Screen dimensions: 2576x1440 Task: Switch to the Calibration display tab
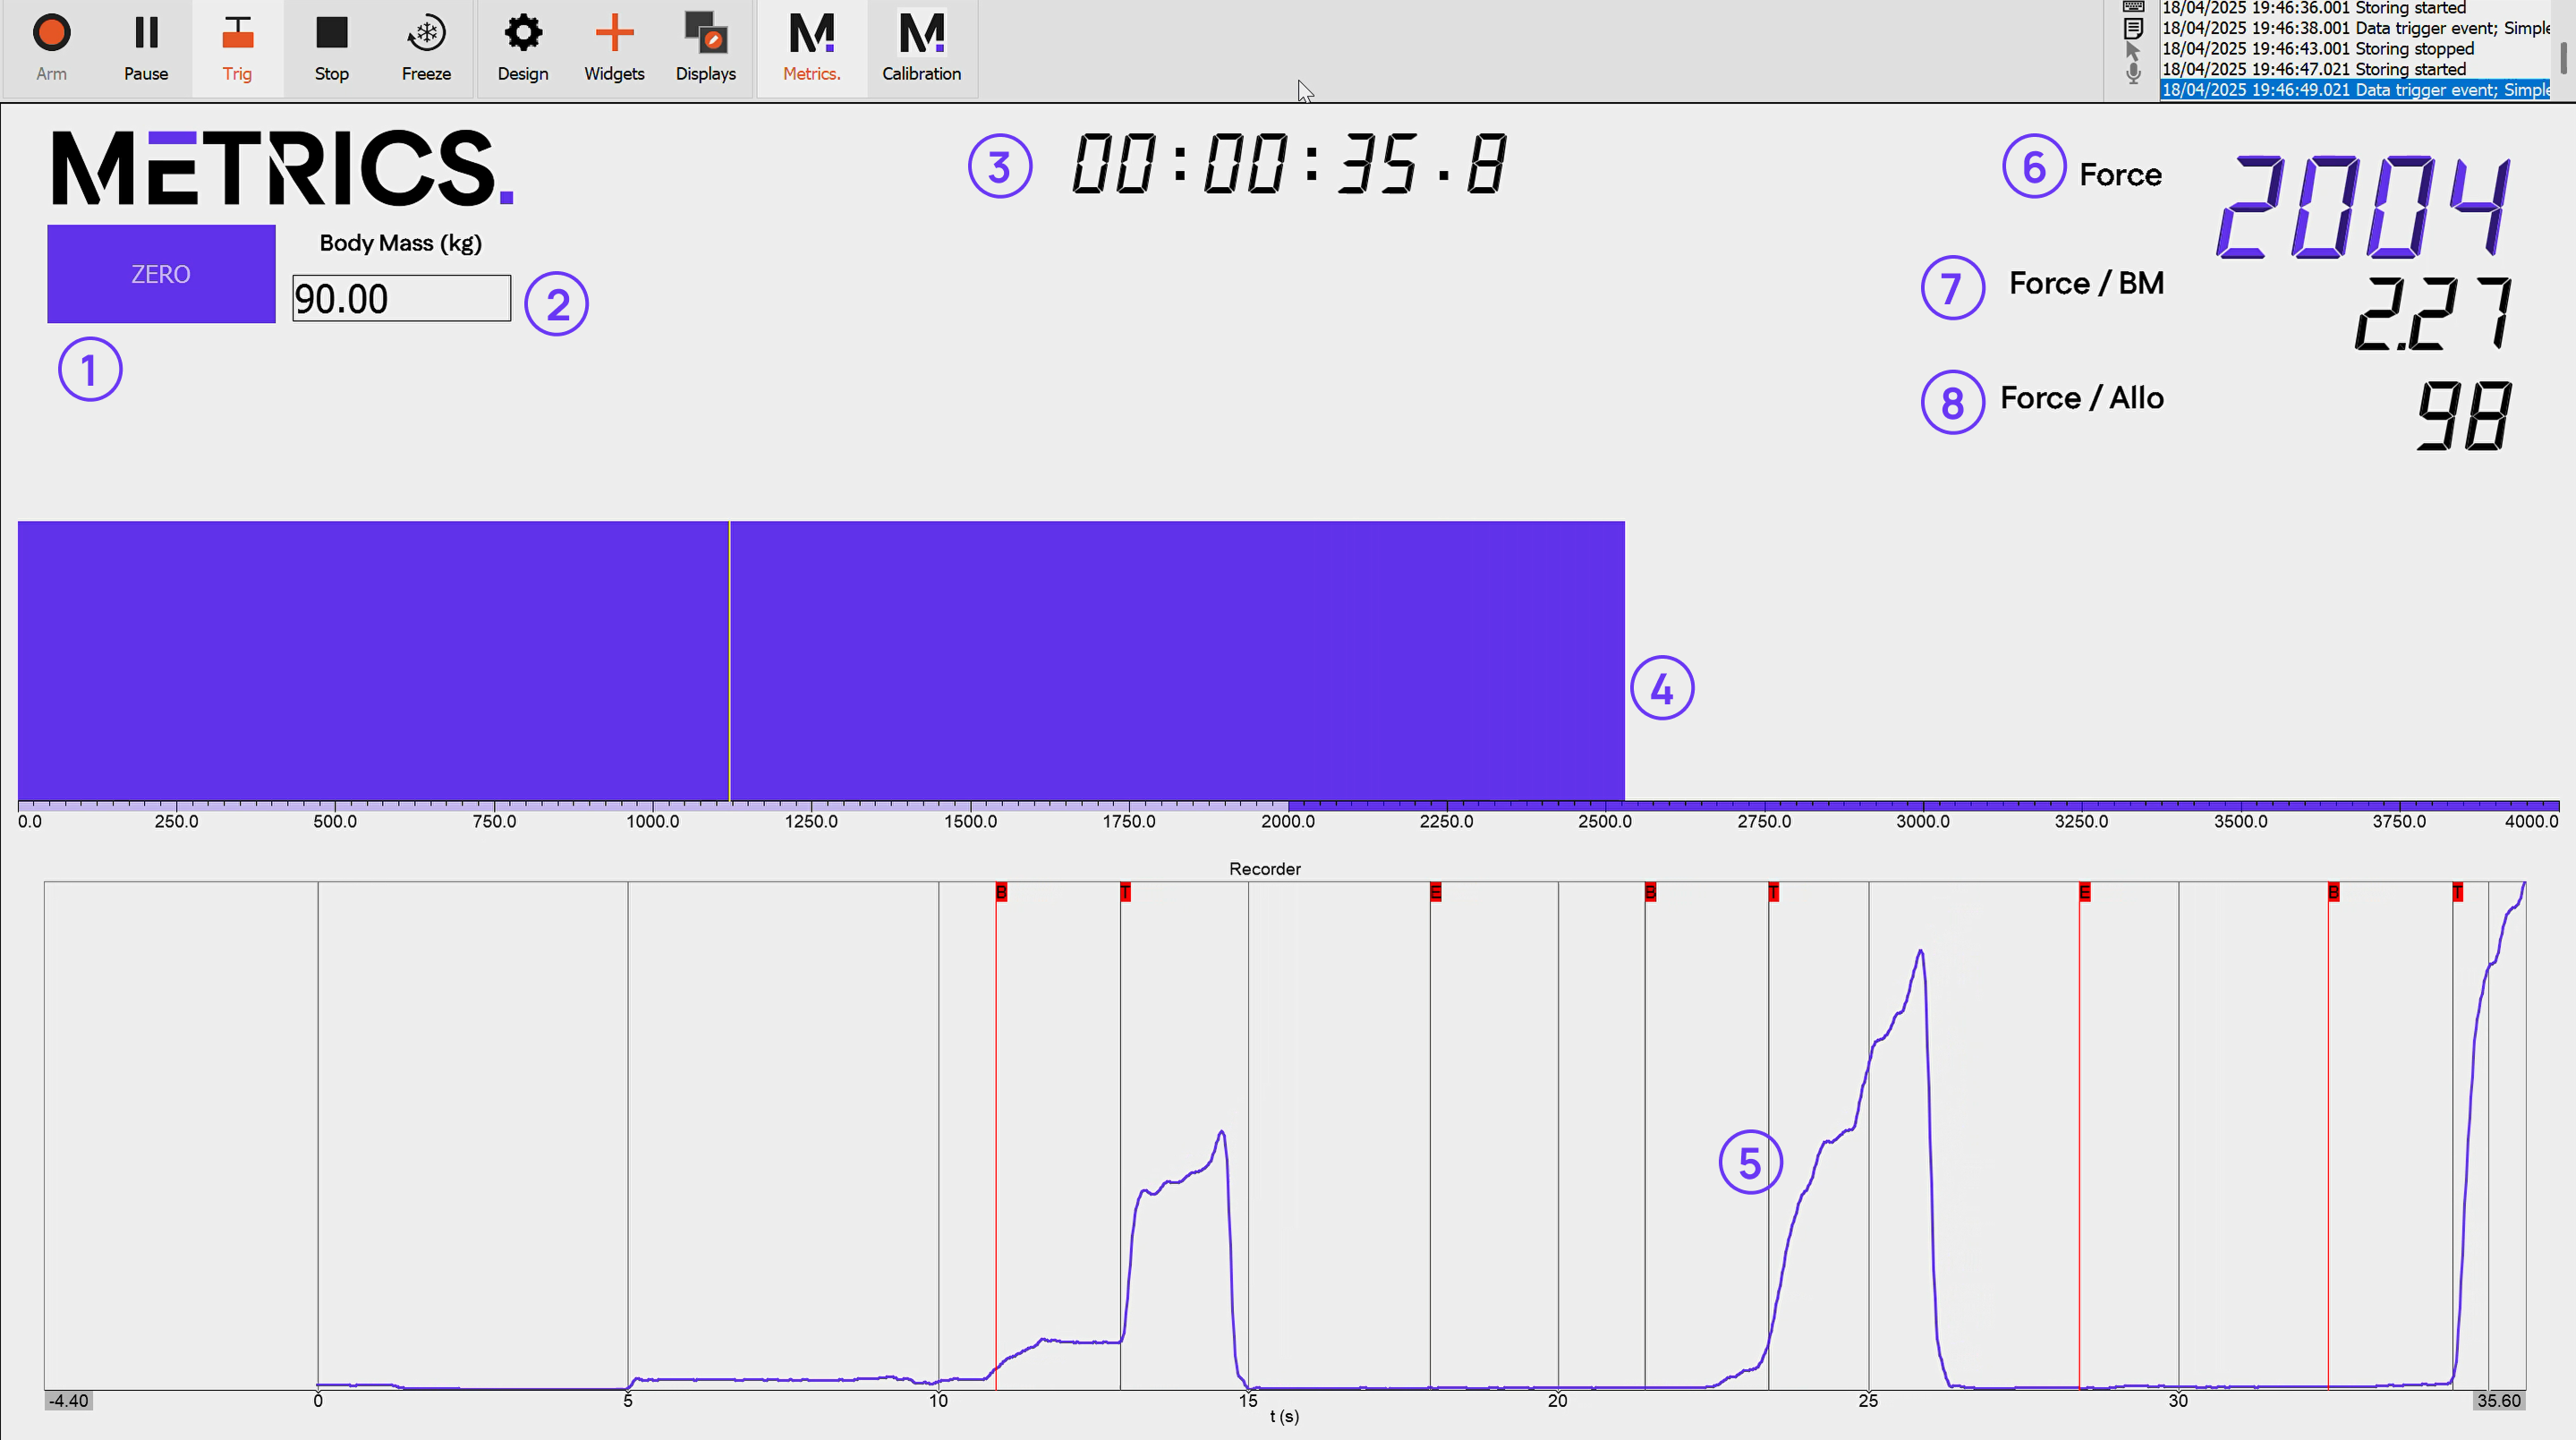point(922,47)
